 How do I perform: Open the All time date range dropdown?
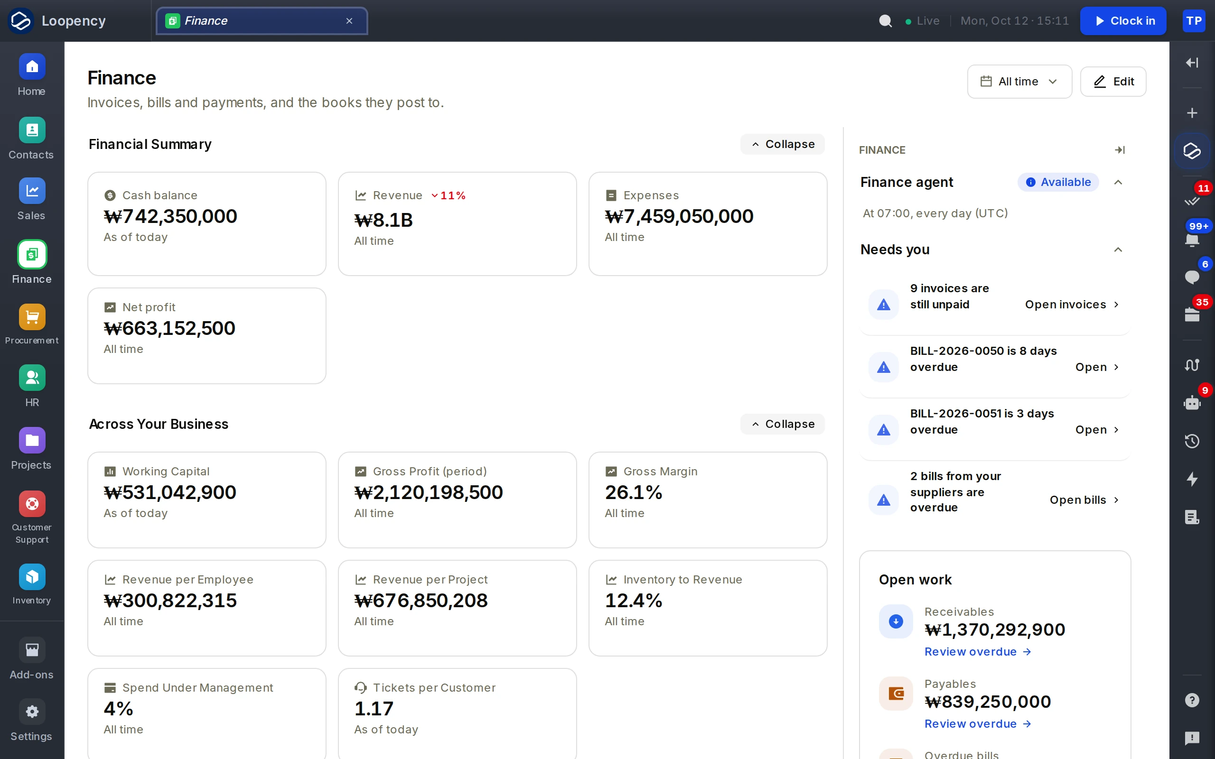pos(1019,81)
